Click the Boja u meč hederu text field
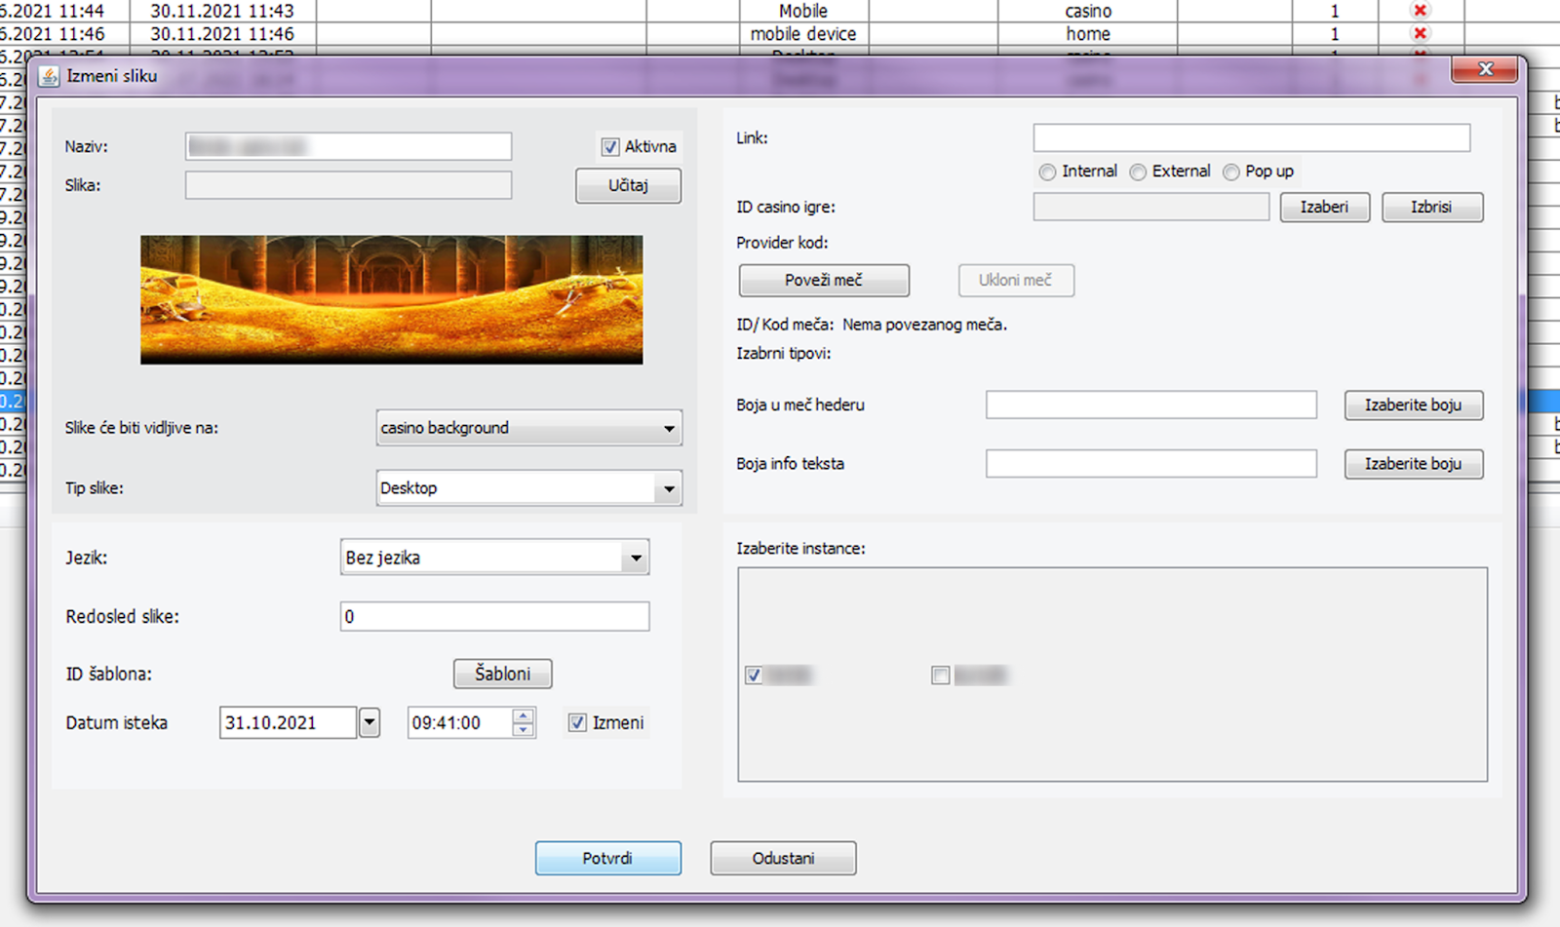The height and width of the screenshot is (927, 1560). click(1151, 405)
